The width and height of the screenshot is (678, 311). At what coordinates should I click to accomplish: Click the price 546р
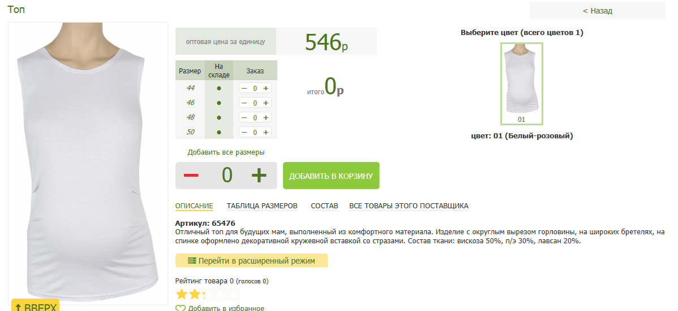coord(326,42)
